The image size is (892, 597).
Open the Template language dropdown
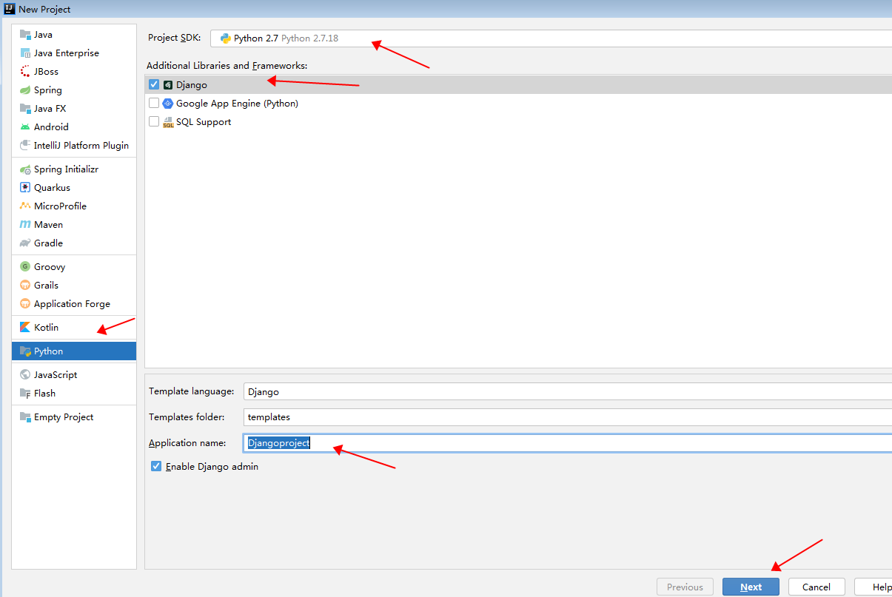568,392
